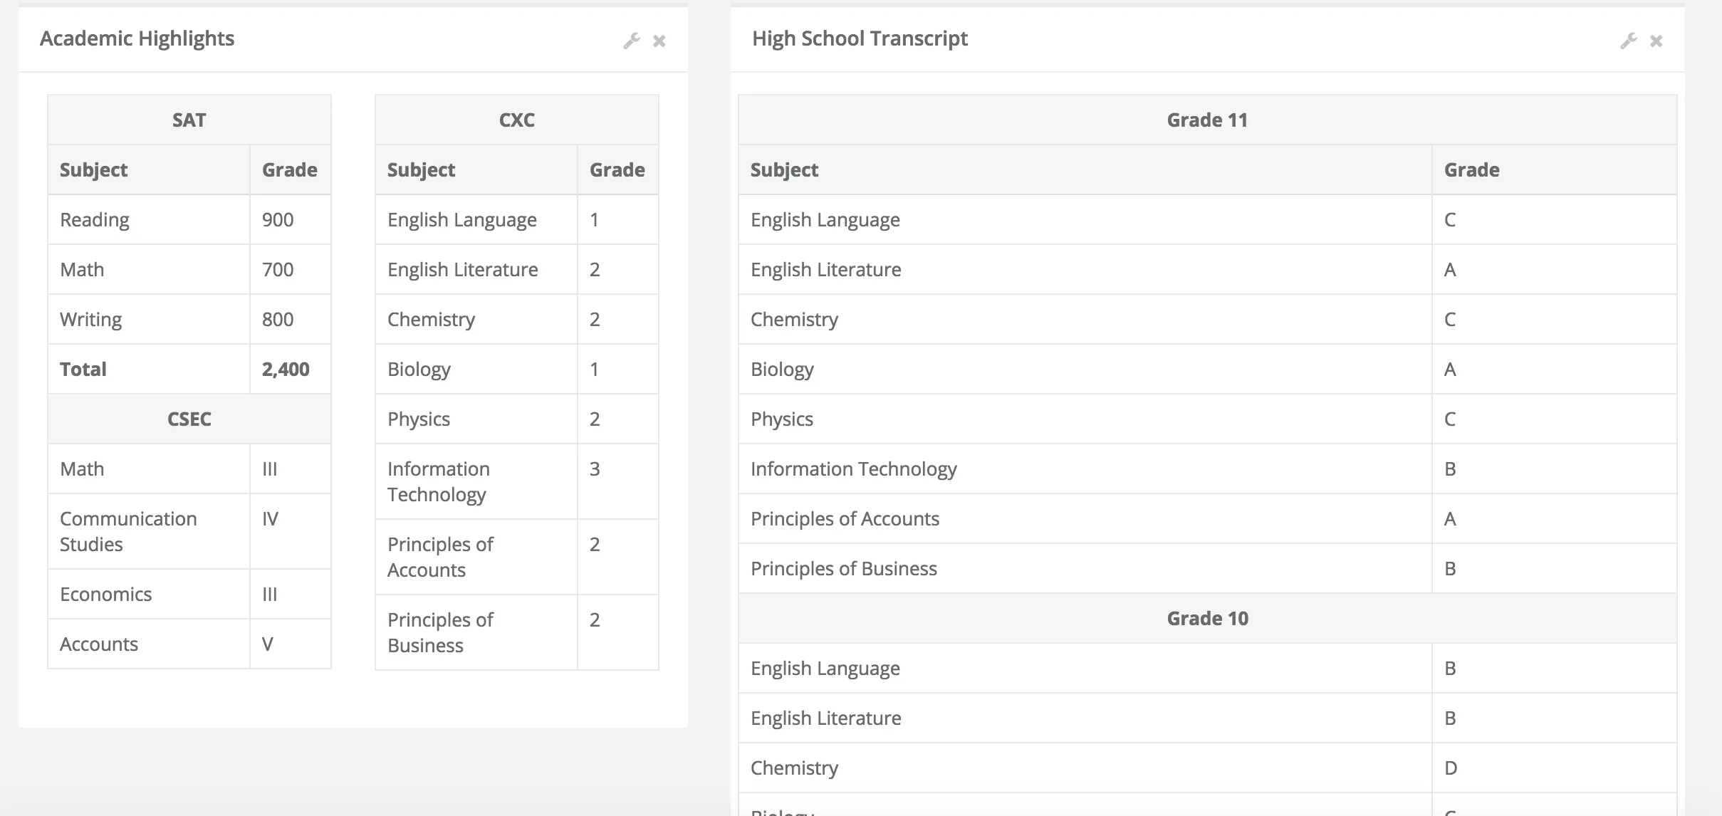Click the SAT table header
1722x816 pixels.
click(x=189, y=120)
